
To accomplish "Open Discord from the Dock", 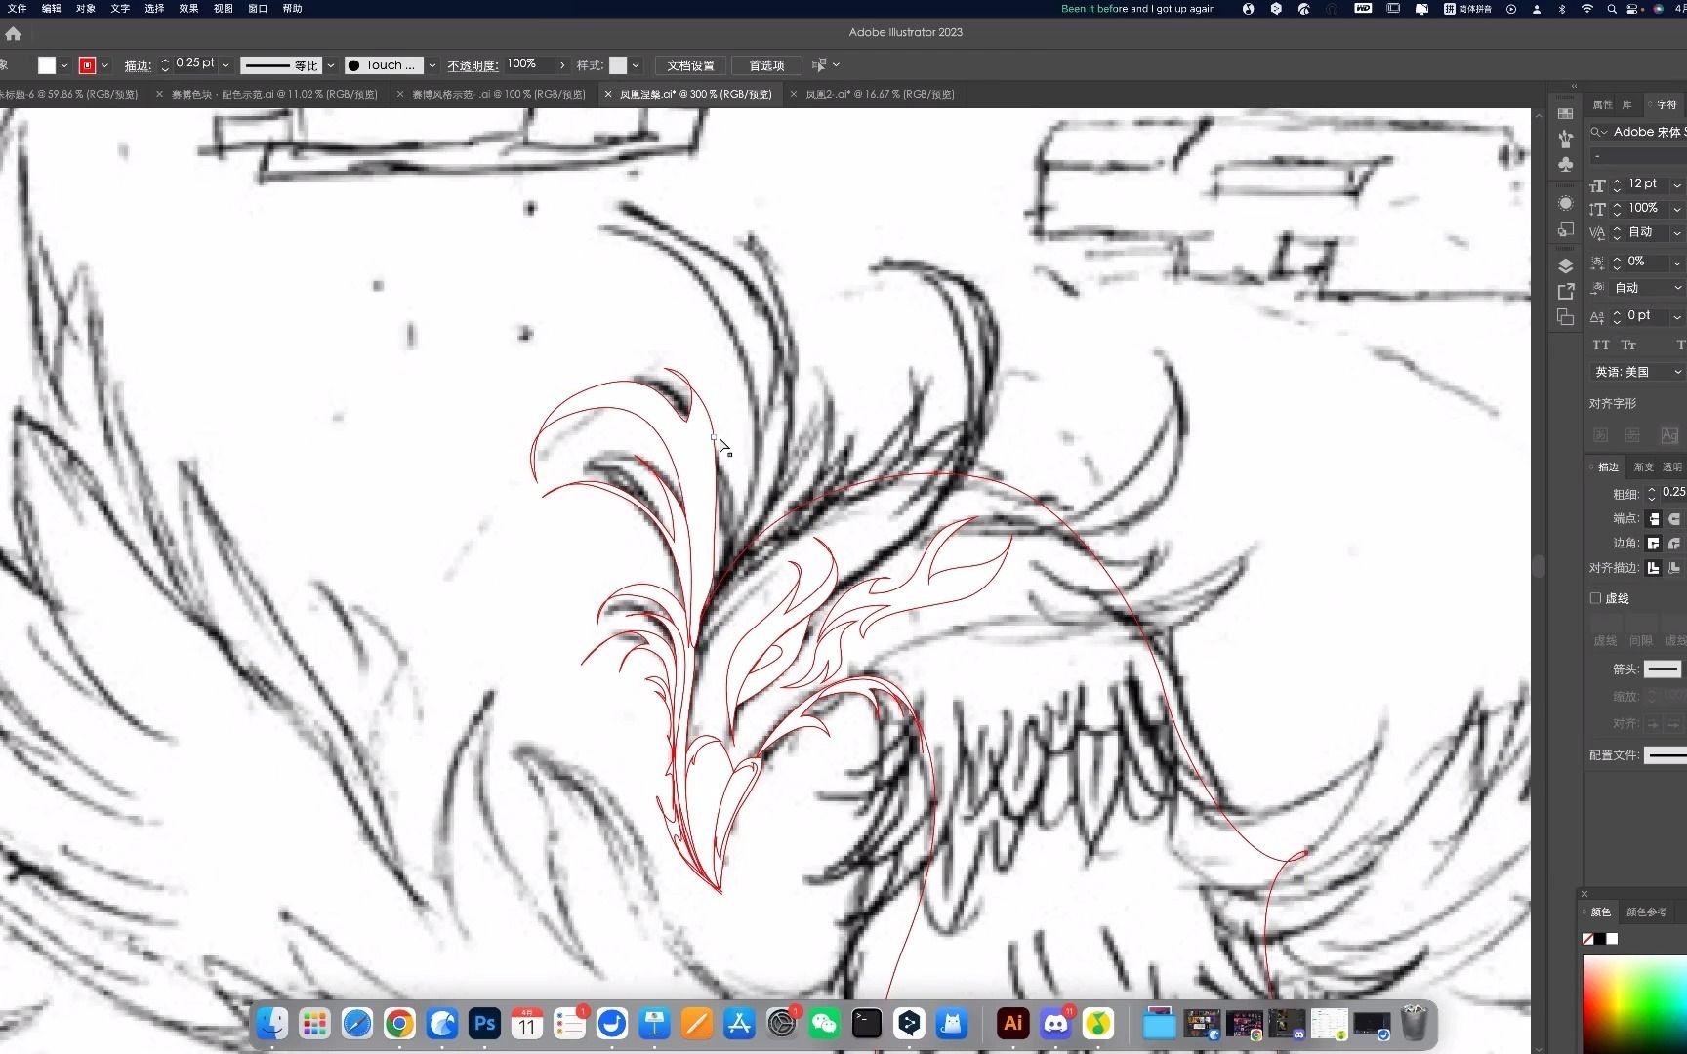I will pos(1055,1024).
